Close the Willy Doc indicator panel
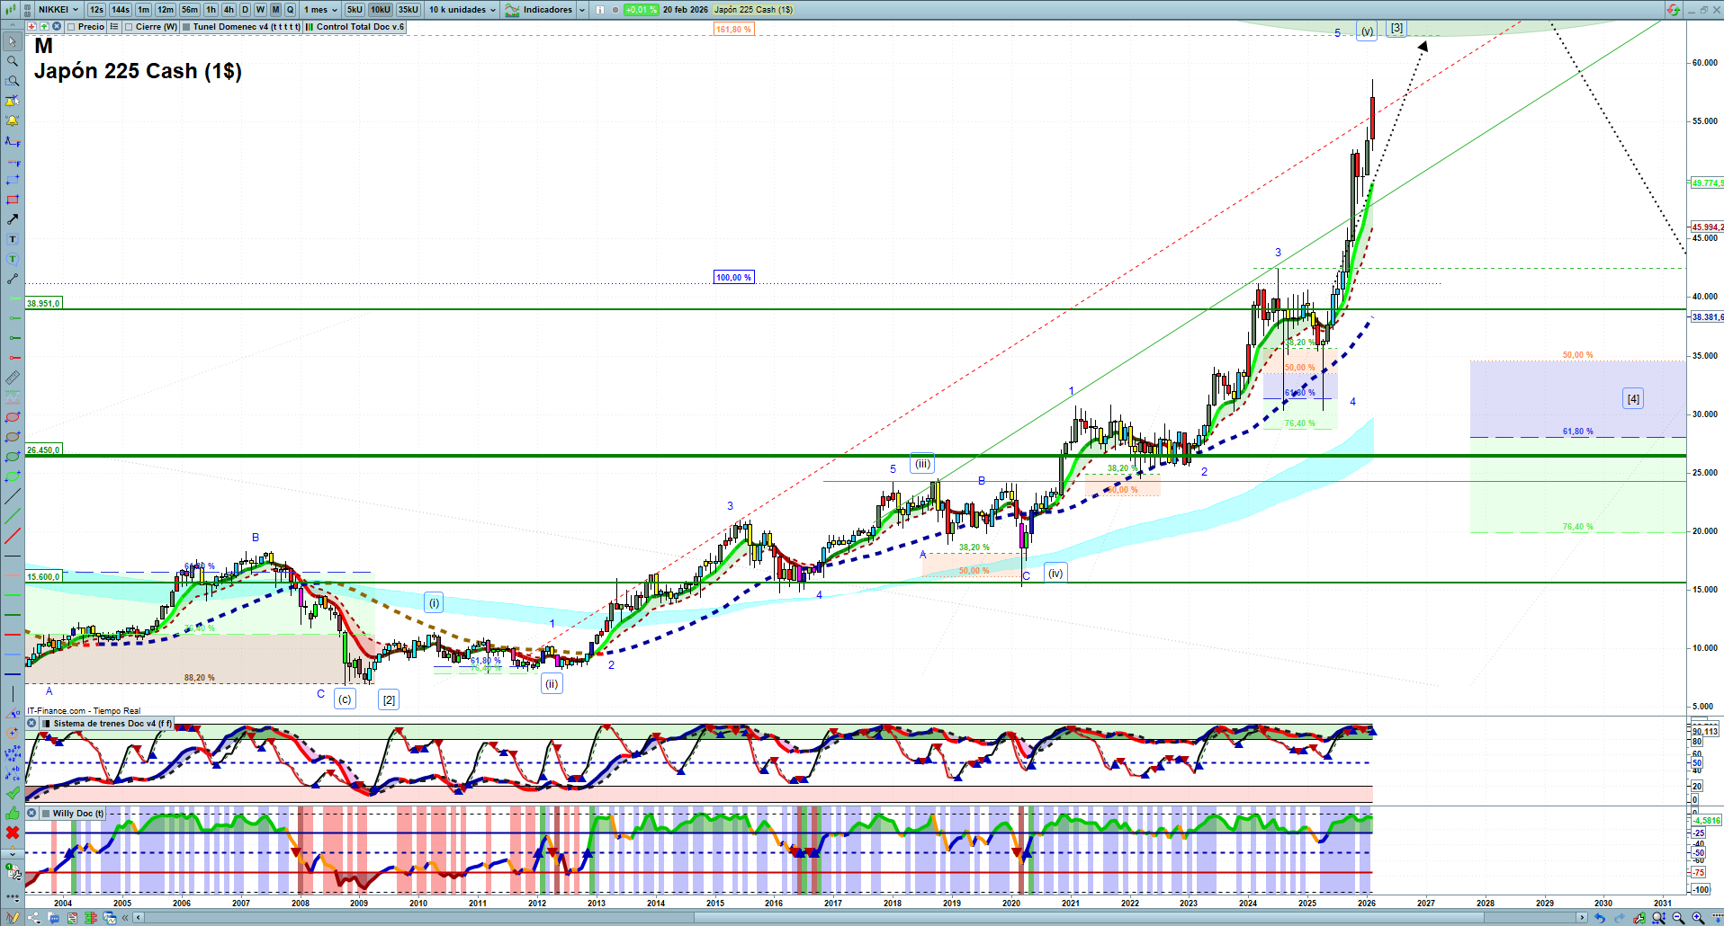Image resolution: width=1724 pixels, height=926 pixels. (31, 813)
